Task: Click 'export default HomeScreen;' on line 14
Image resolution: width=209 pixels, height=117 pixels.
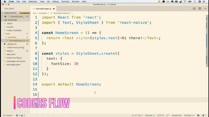Action: [x=71, y=84]
